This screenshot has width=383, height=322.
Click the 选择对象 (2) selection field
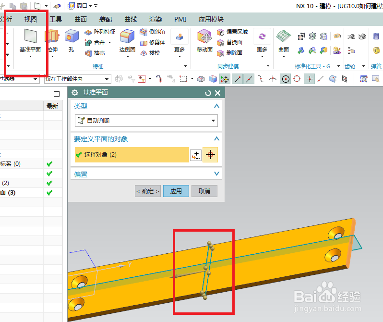coord(132,155)
